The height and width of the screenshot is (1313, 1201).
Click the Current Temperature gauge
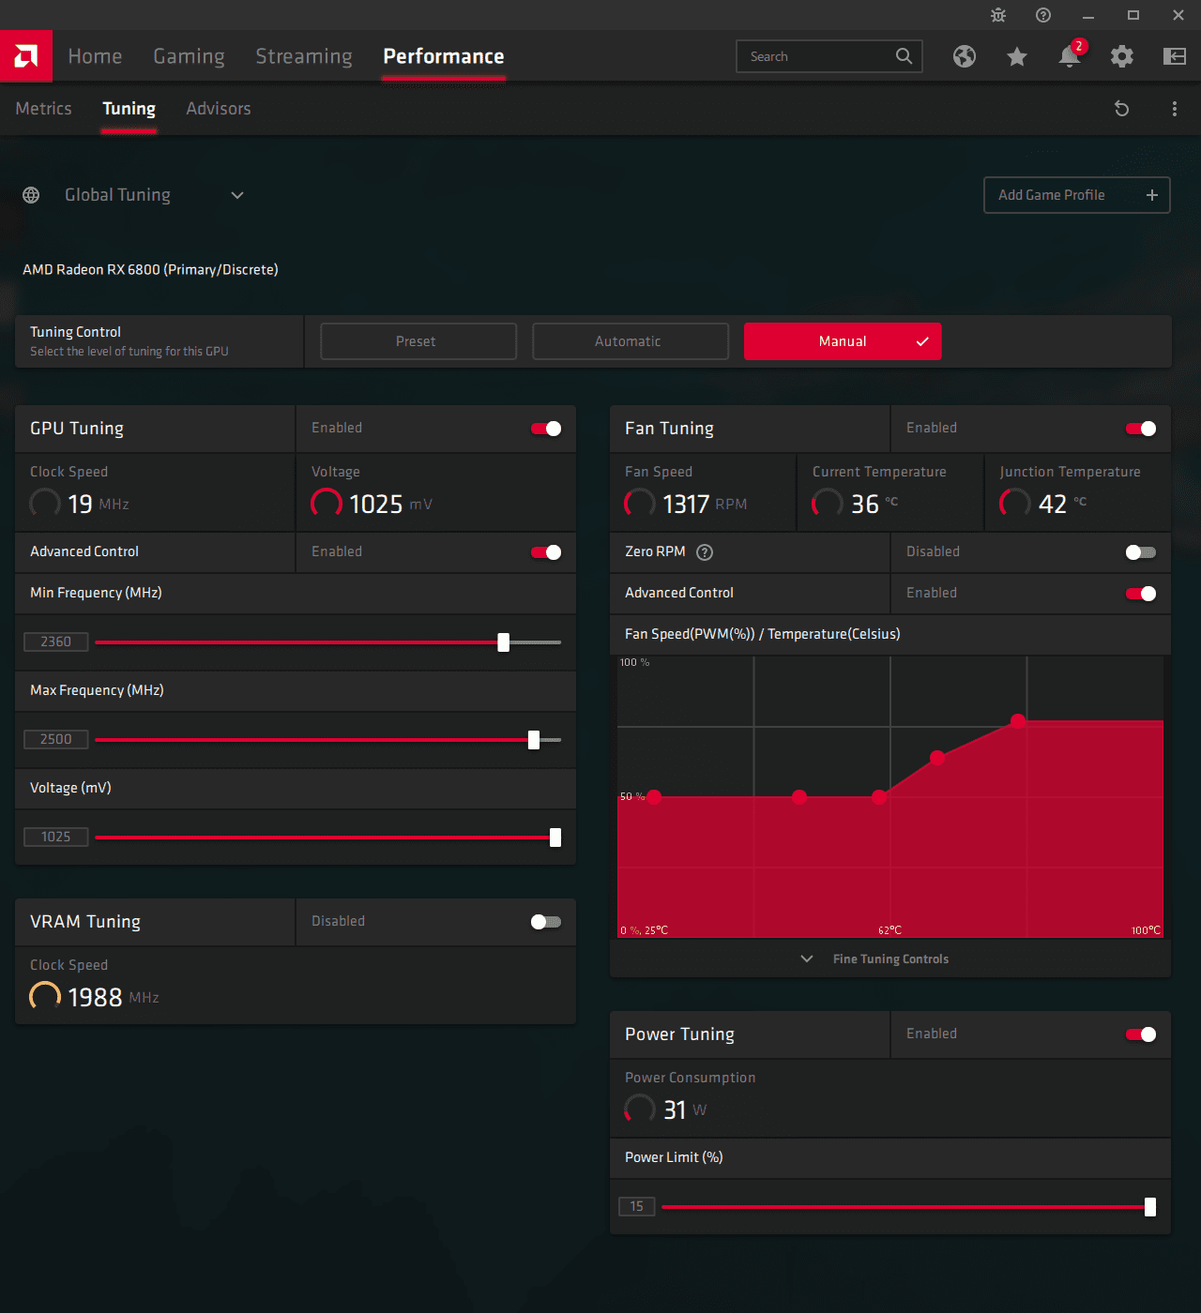click(x=828, y=504)
